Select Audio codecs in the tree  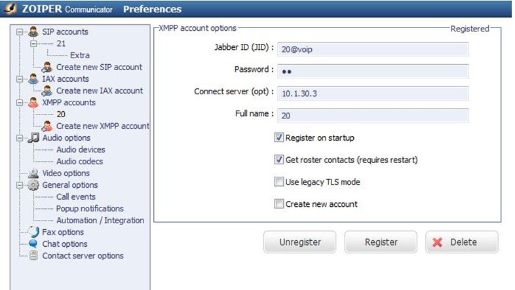(79, 161)
